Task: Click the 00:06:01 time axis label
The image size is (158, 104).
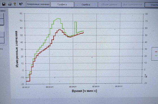Action: tap(96, 87)
